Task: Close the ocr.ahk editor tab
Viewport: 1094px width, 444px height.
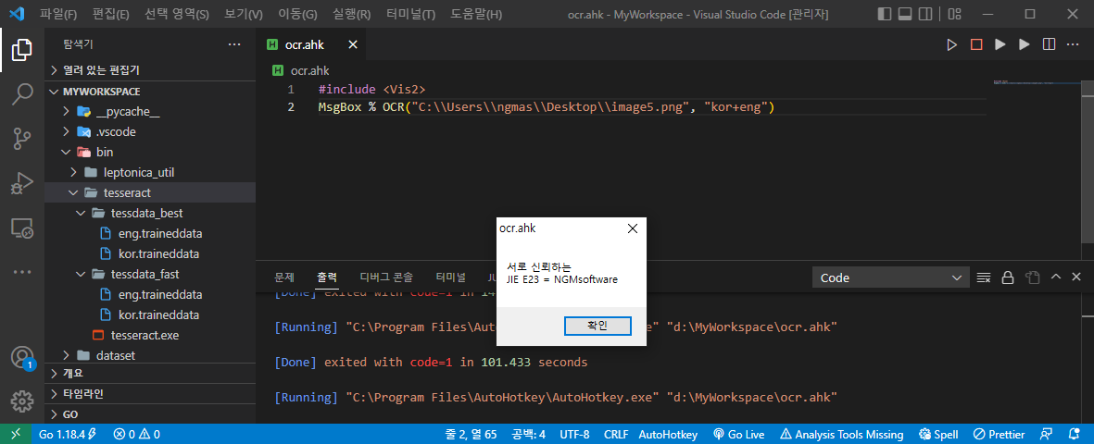Action: [352, 44]
